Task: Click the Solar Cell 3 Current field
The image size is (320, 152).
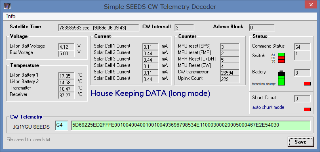Action: 151,60
